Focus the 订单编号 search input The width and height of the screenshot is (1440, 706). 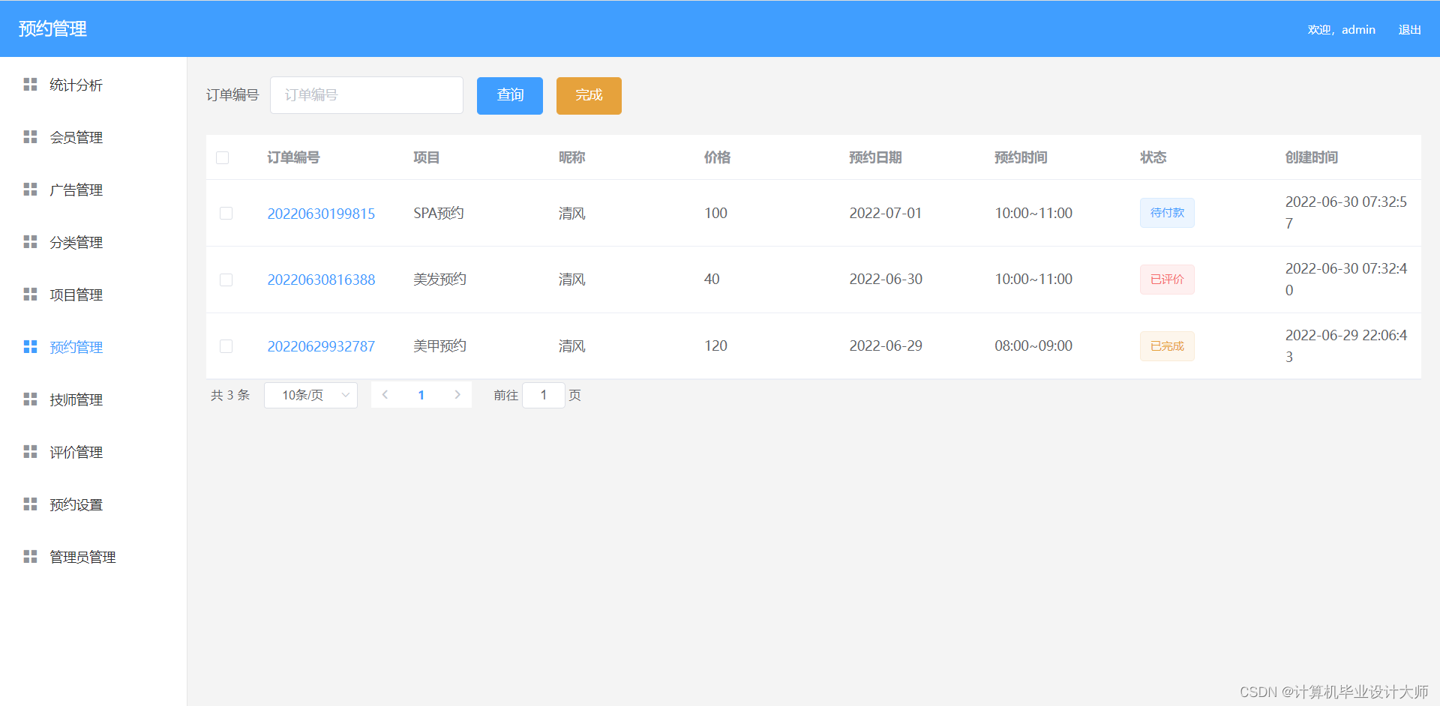(x=367, y=95)
